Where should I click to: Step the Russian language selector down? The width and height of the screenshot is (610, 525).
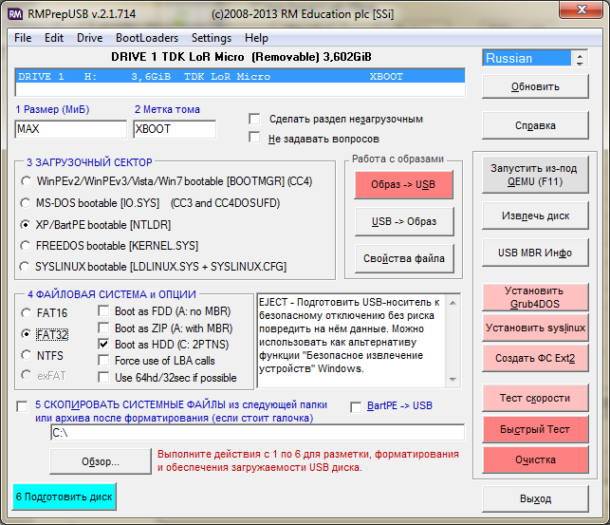[580, 63]
